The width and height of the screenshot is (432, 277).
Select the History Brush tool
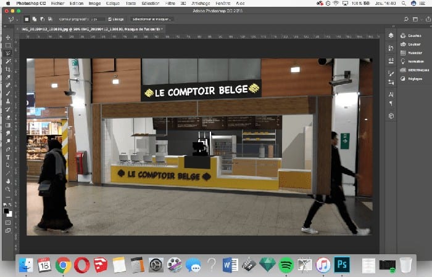click(8, 109)
